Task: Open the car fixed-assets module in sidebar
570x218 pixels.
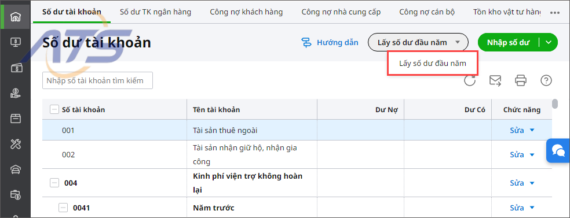Action: [x=16, y=170]
